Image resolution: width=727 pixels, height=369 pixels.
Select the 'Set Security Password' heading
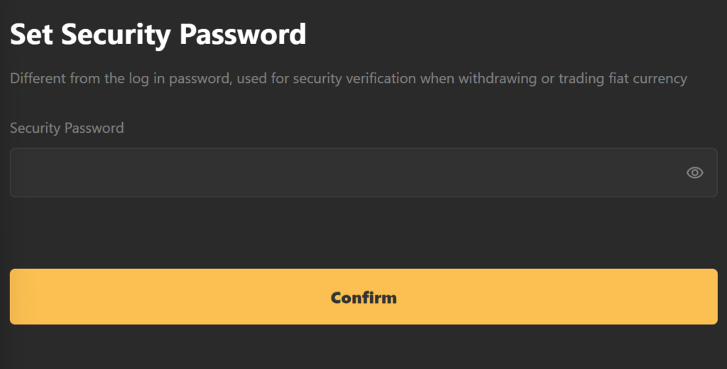pyautogui.click(x=158, y=34)
